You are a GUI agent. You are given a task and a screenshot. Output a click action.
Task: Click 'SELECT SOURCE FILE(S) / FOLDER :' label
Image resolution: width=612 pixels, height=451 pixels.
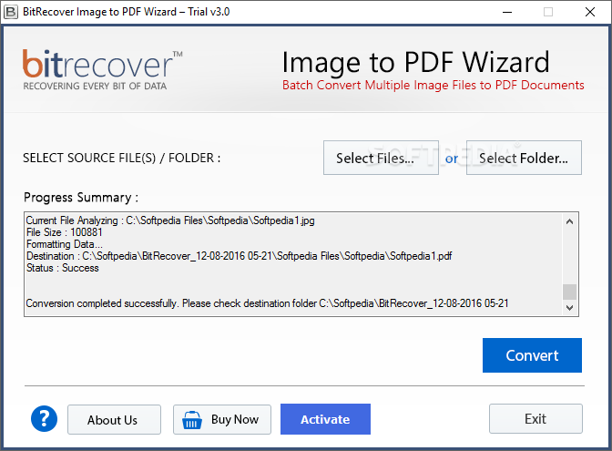(x=121, y=158)
